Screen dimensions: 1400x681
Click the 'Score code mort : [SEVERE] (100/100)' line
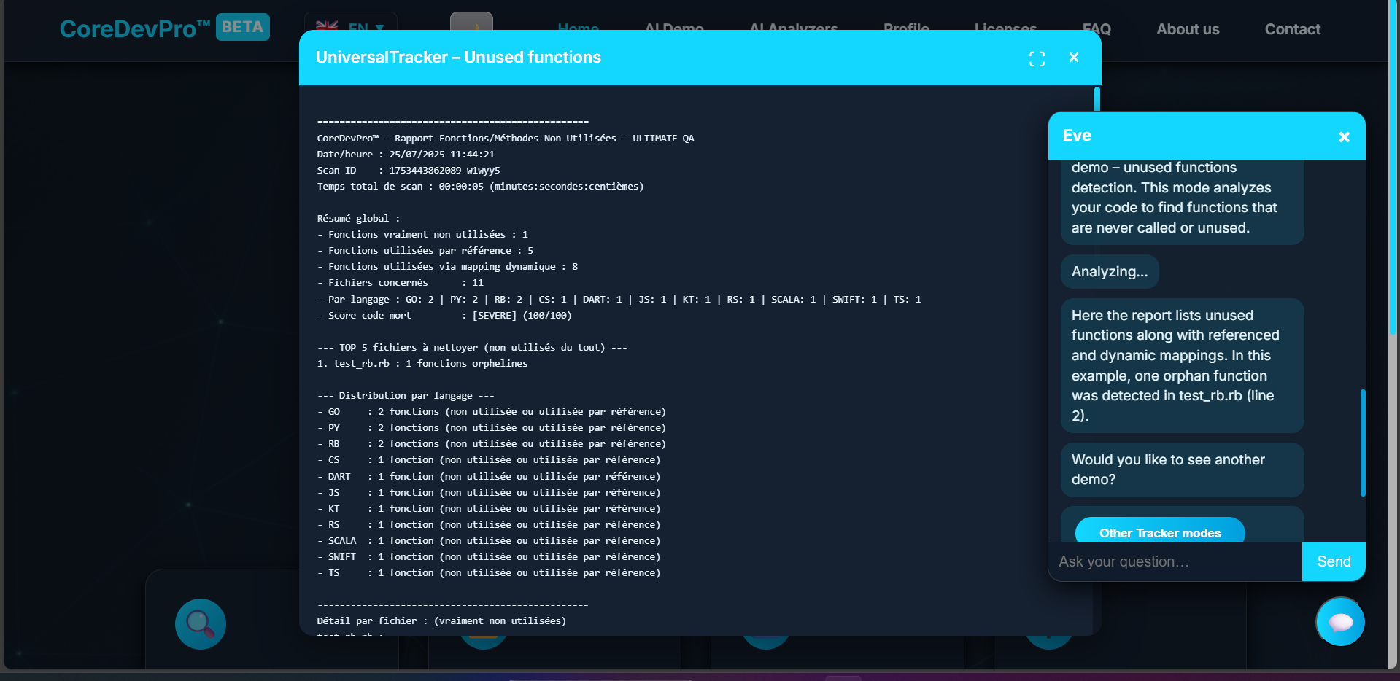(x=444, y=316)
